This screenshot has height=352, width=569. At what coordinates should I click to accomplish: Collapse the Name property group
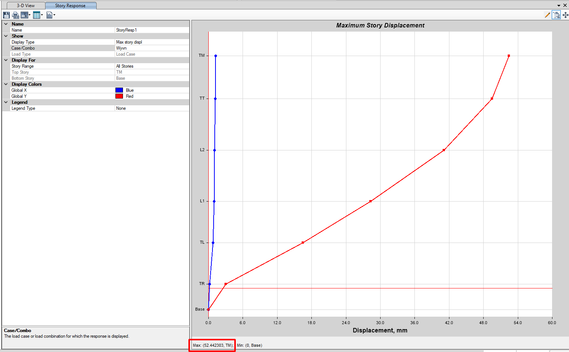pos(6,24)
